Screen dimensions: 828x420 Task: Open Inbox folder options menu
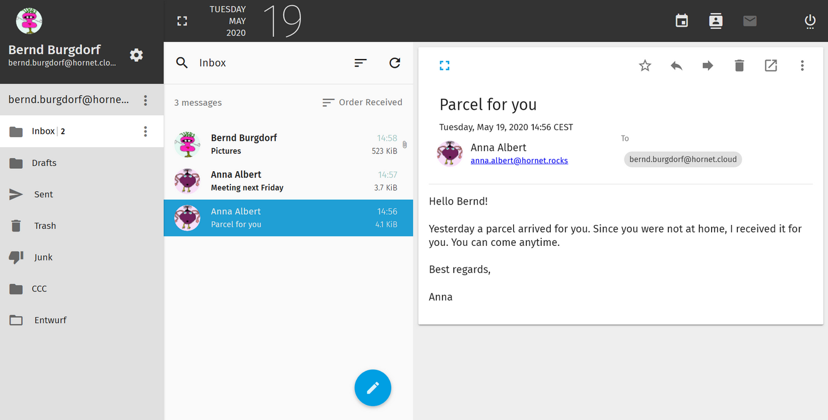(146, 131)
